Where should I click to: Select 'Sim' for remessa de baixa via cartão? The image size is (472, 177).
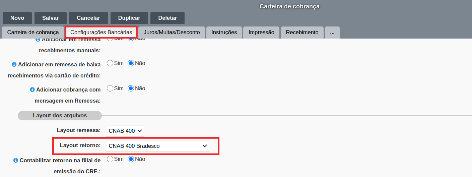pos(110,63)
